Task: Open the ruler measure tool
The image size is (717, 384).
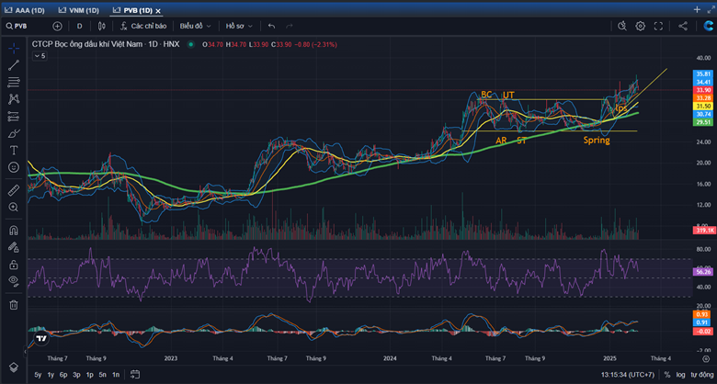Action: 14,190
